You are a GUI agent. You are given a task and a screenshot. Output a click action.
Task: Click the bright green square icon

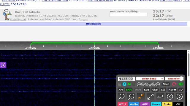[x=129, y=84]
